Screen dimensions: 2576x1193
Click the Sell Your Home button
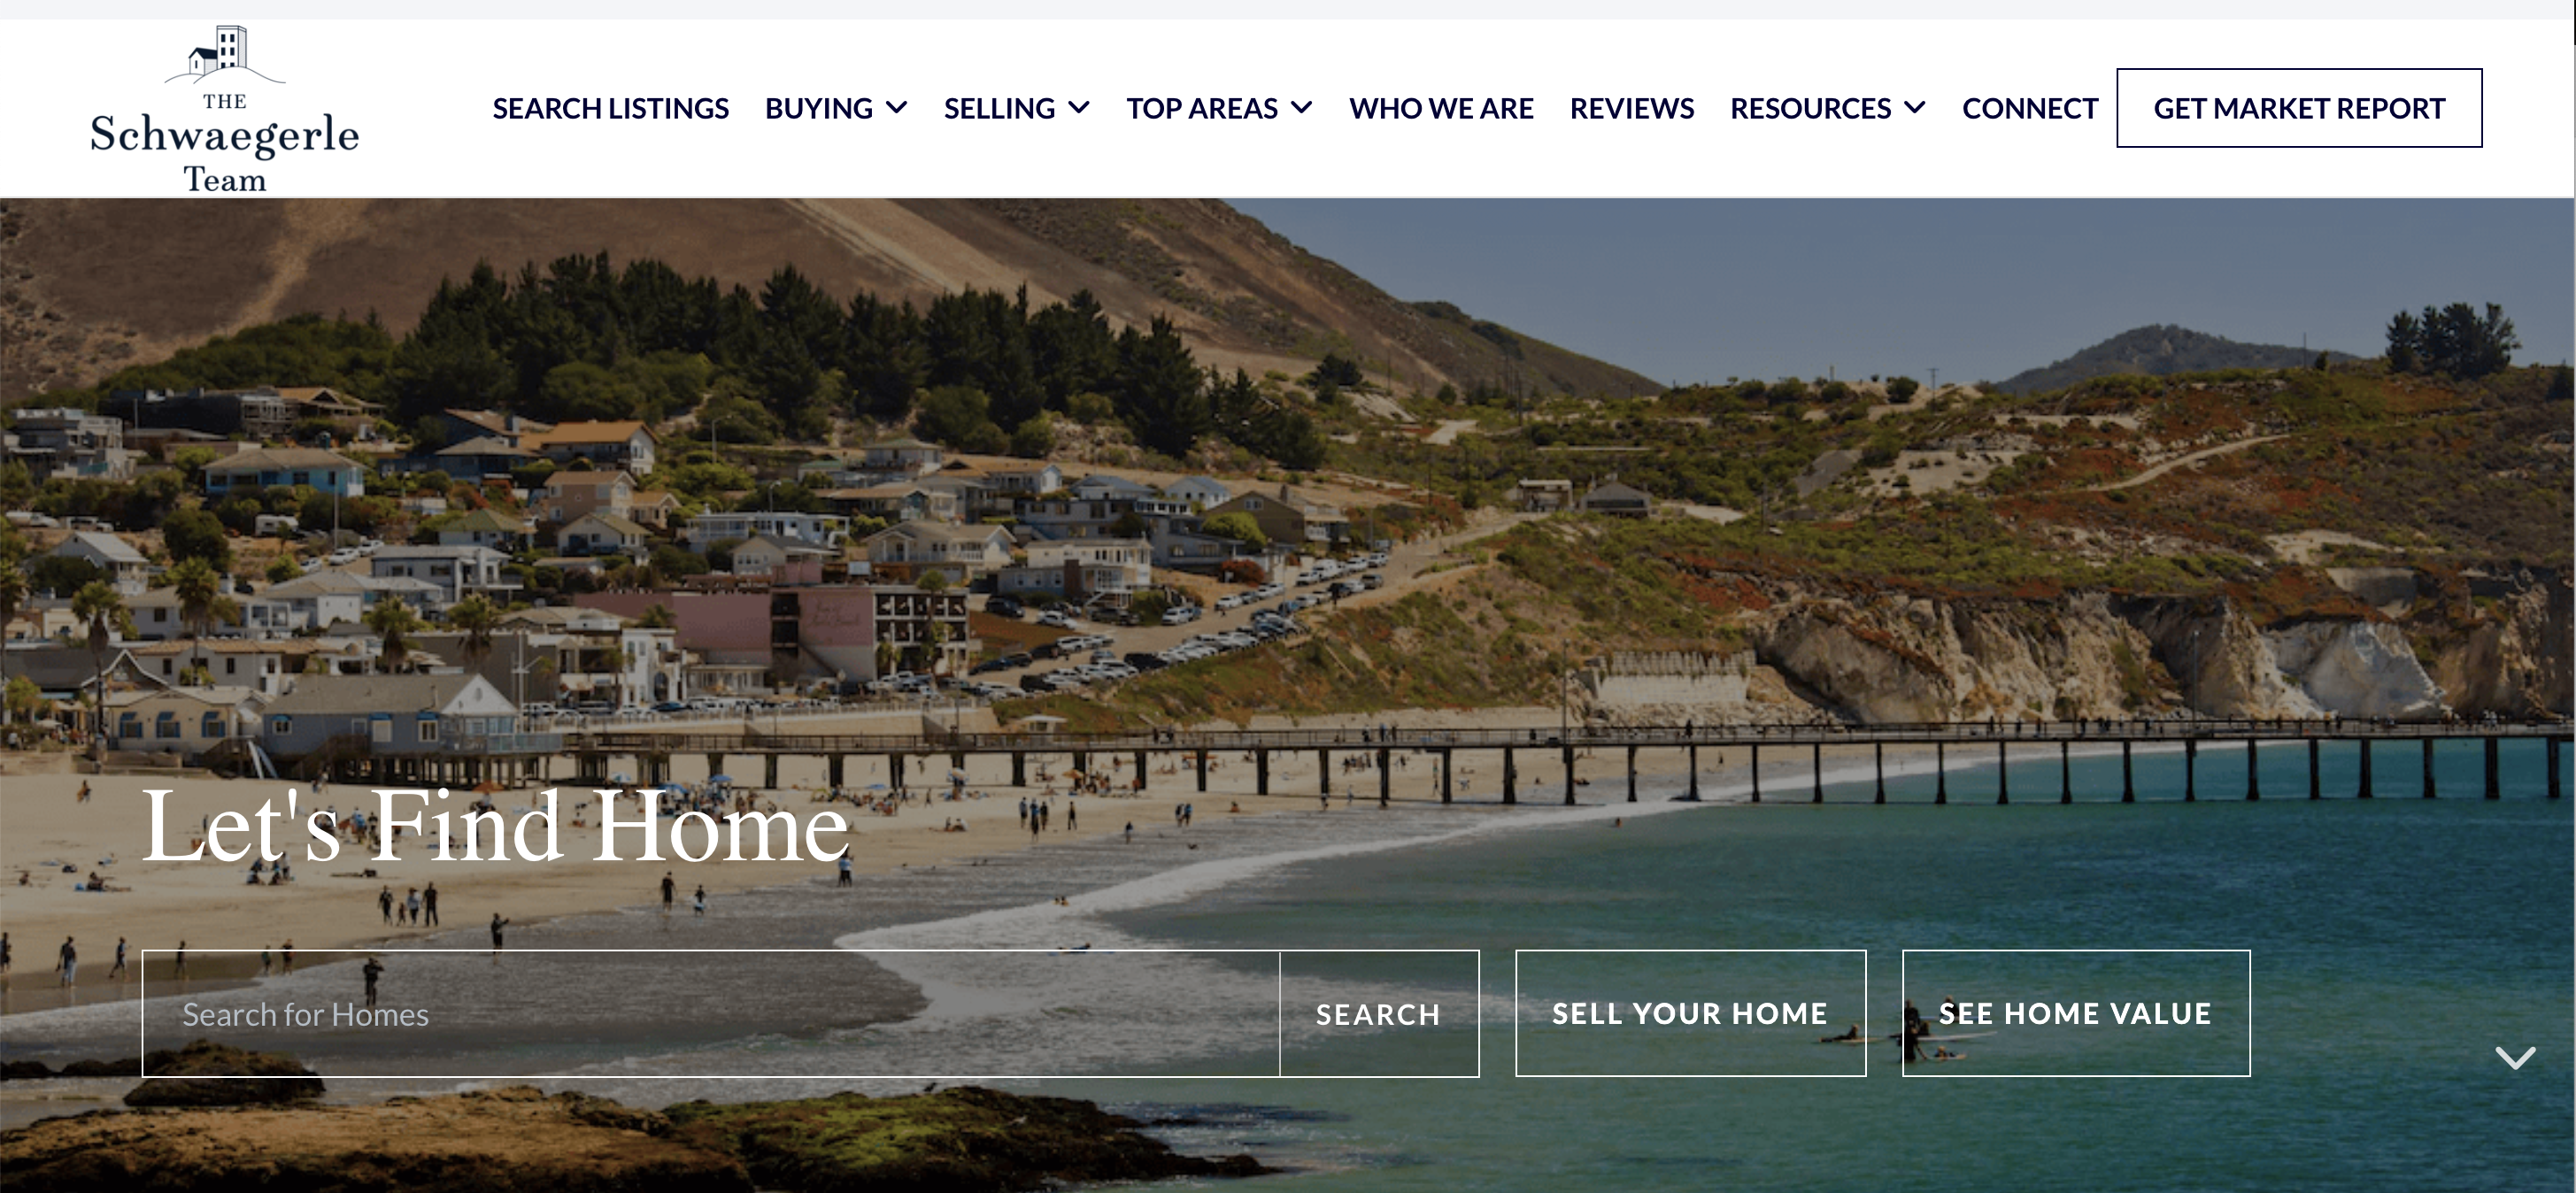1690,1014
